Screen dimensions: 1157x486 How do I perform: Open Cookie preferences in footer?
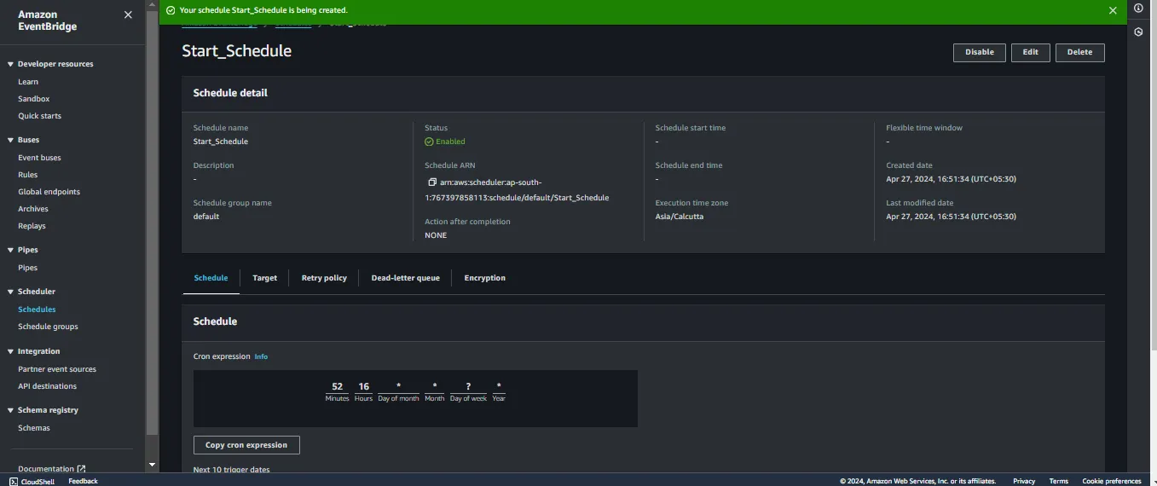(x=1112, y=481)
